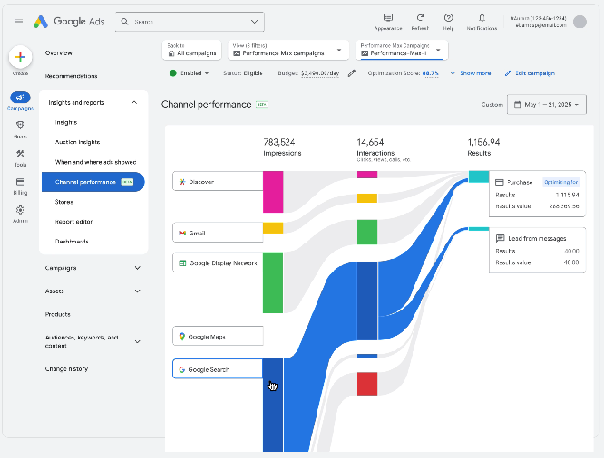
Task: Click the Google Maps pin icon
Action: tap(181, 337)
